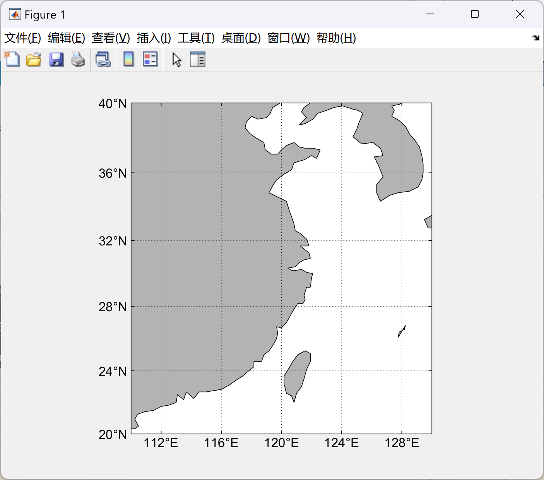544x480 pixels.
Task: Open the 插入(I) menu
Action: pyautogui.click(x=154, y=38)
